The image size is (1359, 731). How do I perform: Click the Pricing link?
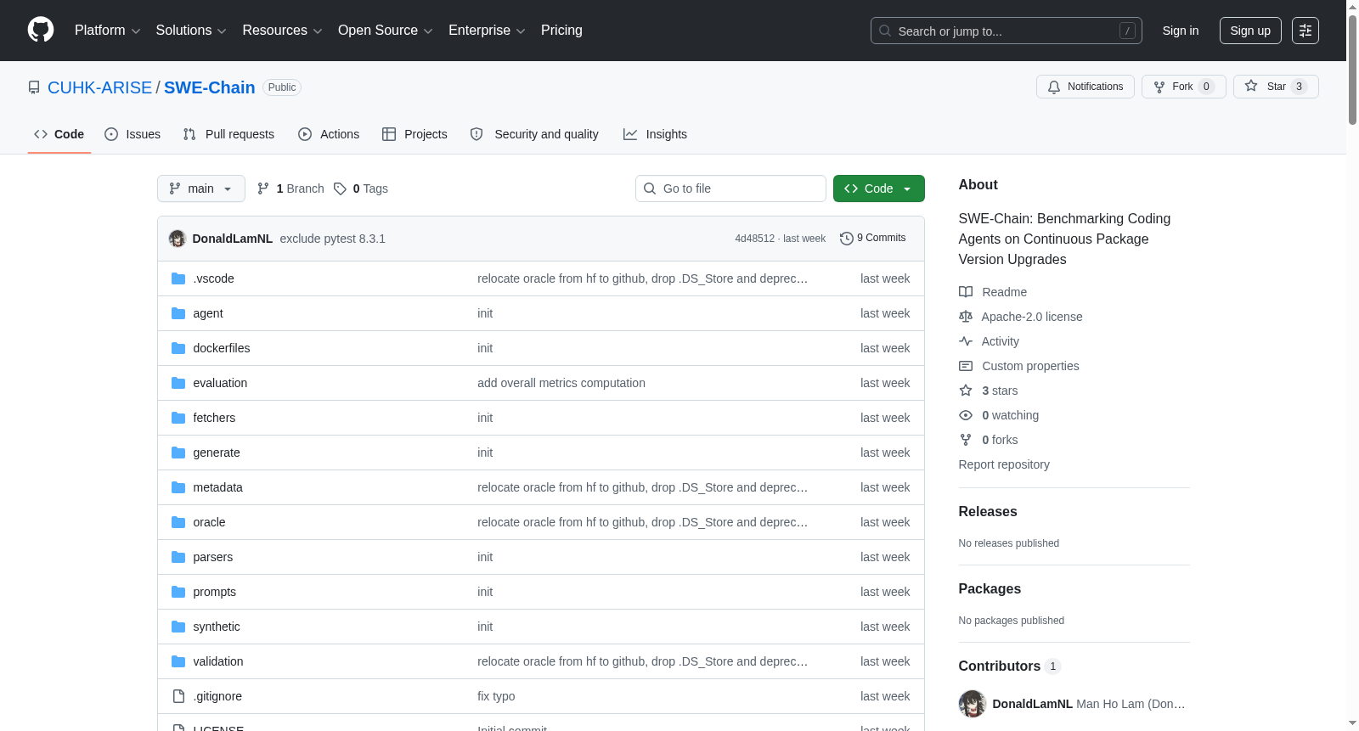tap(561, 31)
